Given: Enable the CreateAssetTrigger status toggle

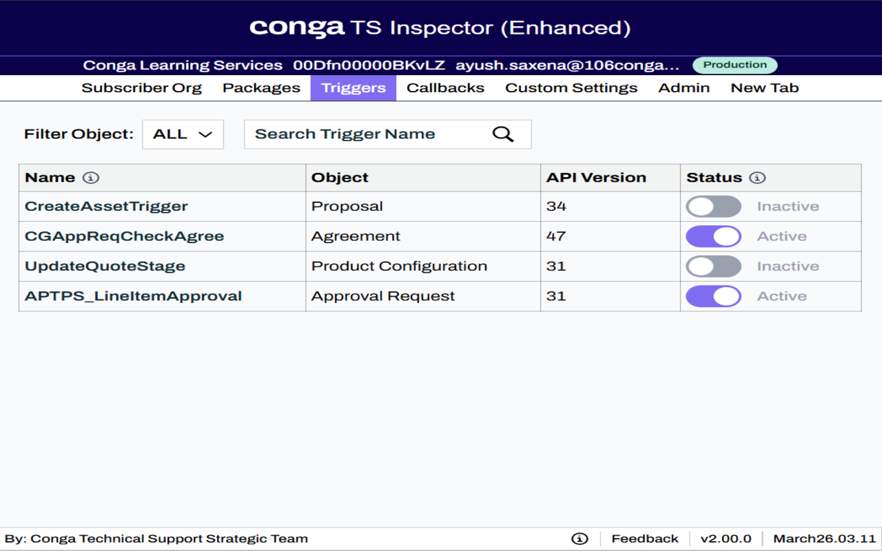Looking at the screenshot, I should (x=713, y=207).
